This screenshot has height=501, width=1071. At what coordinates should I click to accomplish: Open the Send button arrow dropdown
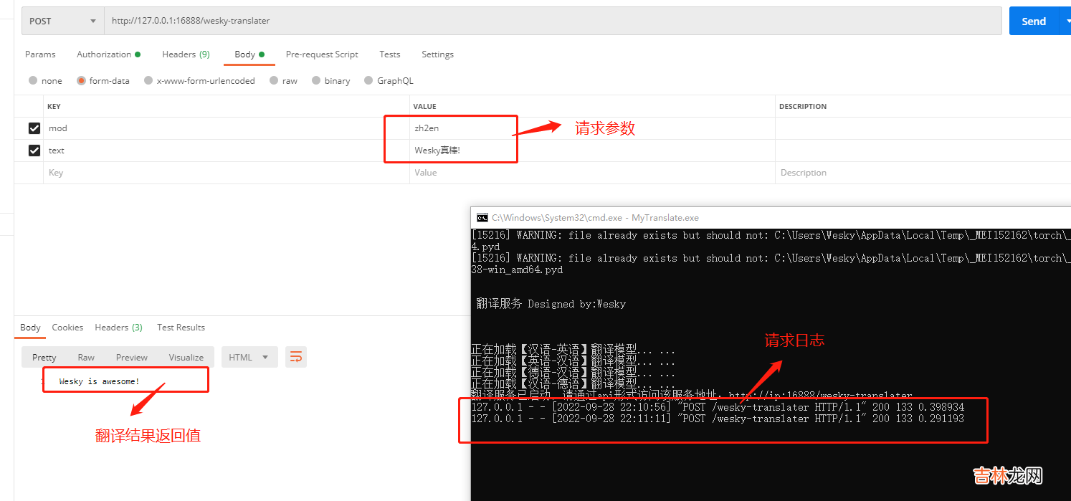1064,22
